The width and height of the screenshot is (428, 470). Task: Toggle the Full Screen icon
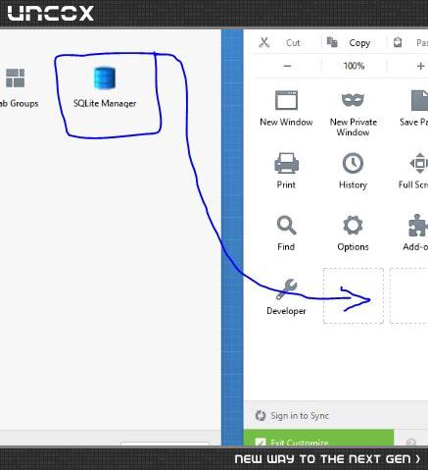419,163
